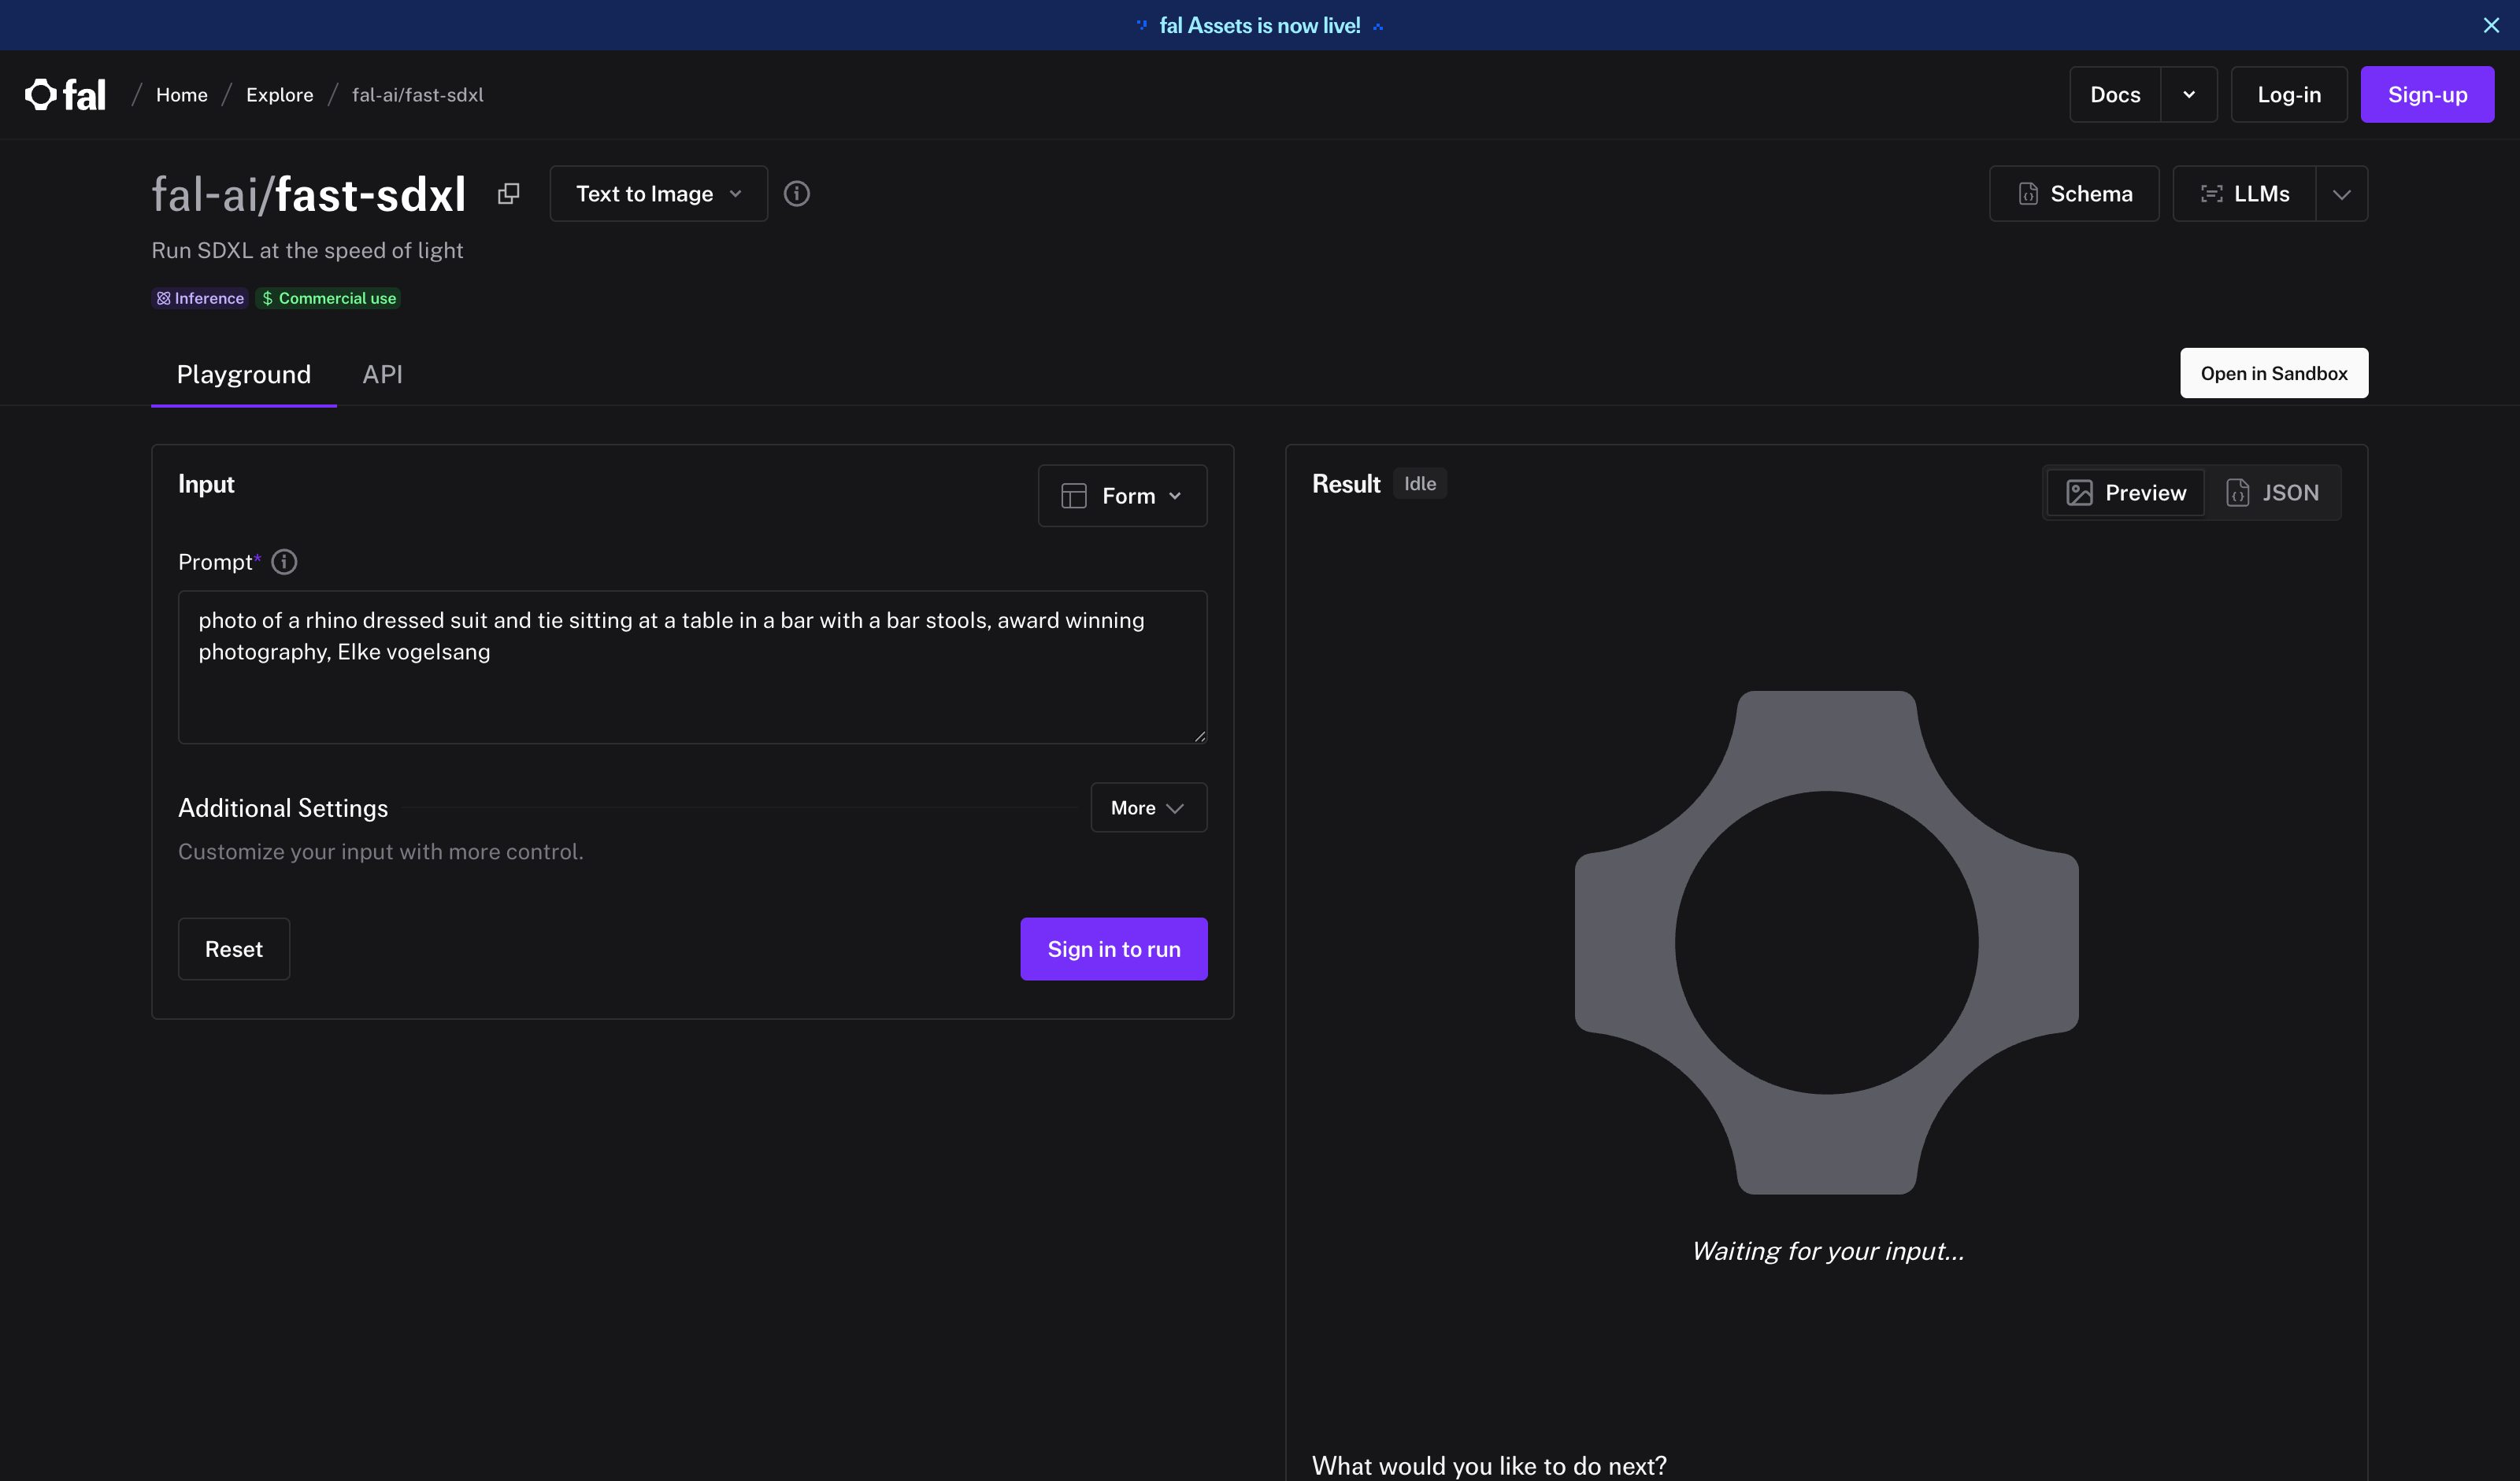The width and height of the screenshot is (2520, 1481).
Task: Copy the fal-ai/fast-sdxl model name
Action: (508, 194)
